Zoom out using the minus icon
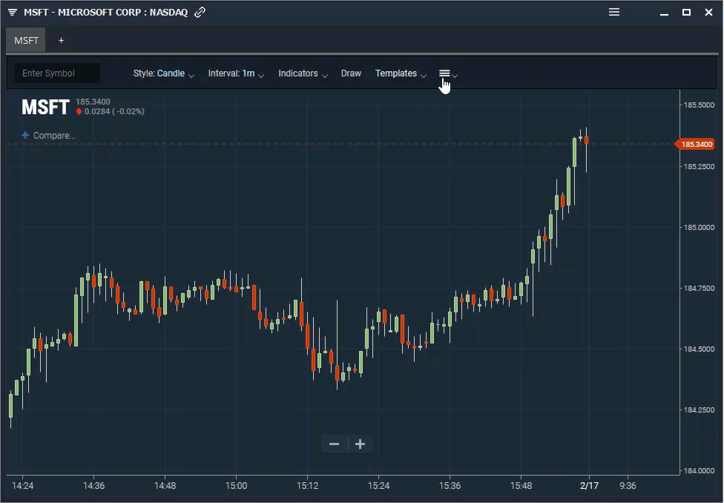This screenshot has width=724, height=503. click(x=334, y=444)
